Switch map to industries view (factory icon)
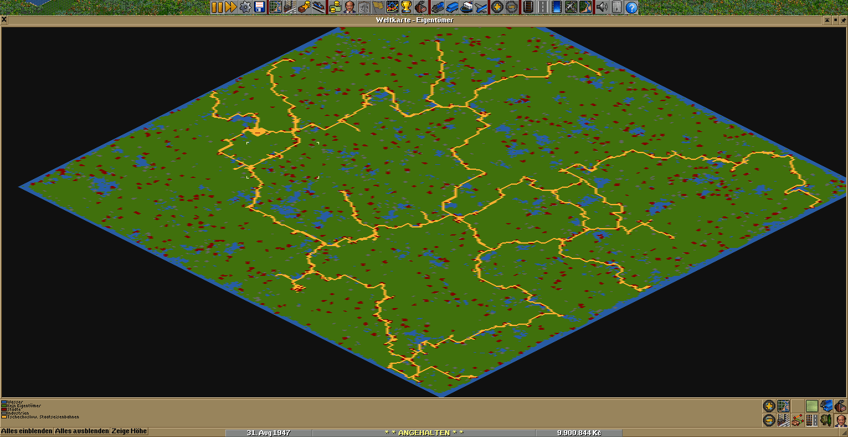Viewport: 848px width, 437px height. tap(841, 406)
